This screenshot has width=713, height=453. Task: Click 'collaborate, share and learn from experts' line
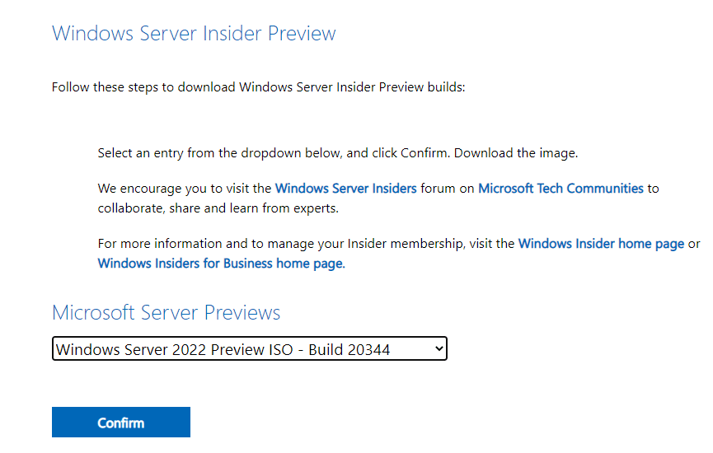(x=218, y=208)
